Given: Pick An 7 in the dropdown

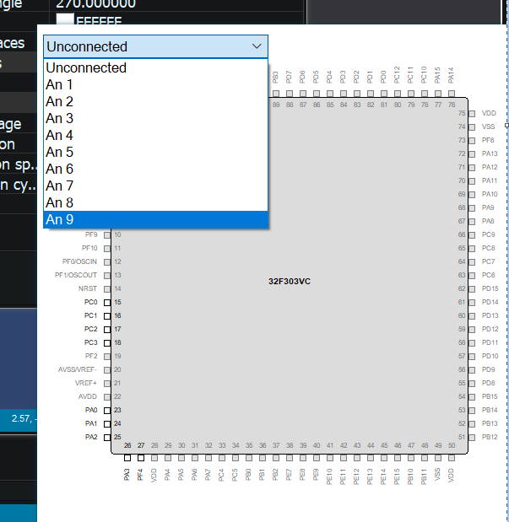Looking at the screenshot, I should [x=155, y=186].
